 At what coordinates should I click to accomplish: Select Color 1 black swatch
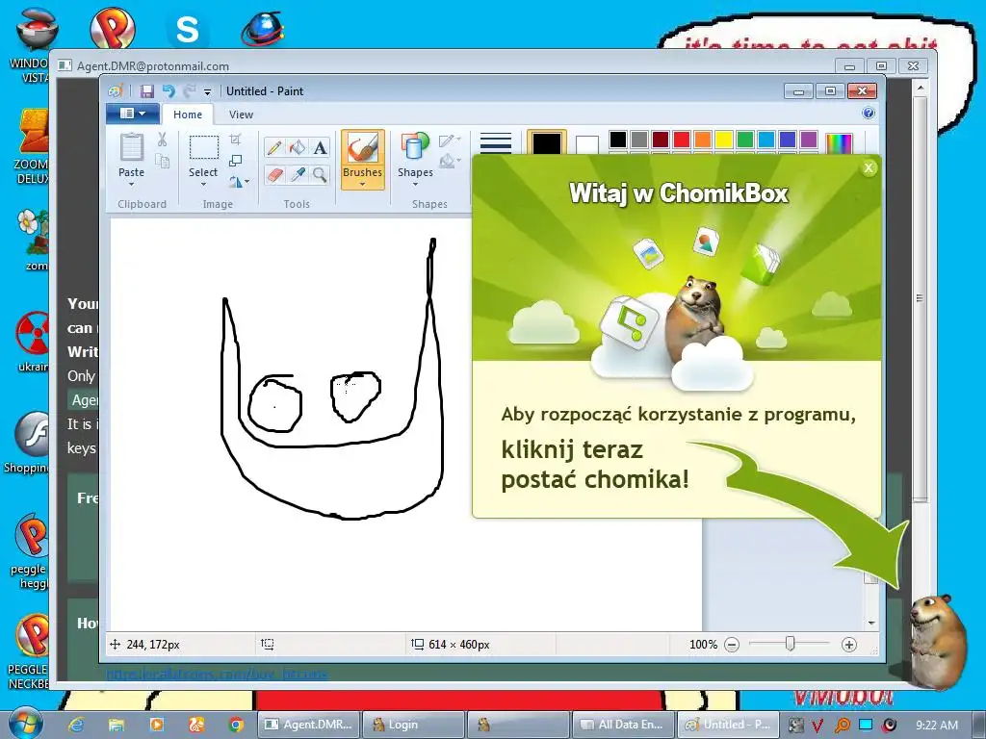[547, 143]
